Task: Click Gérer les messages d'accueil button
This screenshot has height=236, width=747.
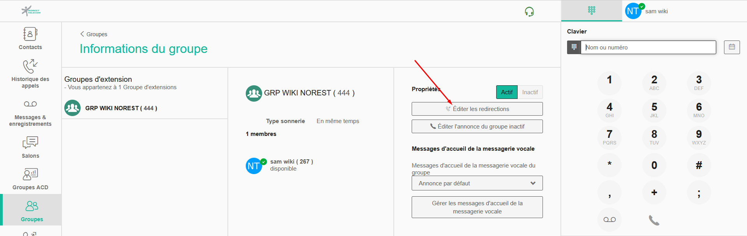Action: [477, 207]
